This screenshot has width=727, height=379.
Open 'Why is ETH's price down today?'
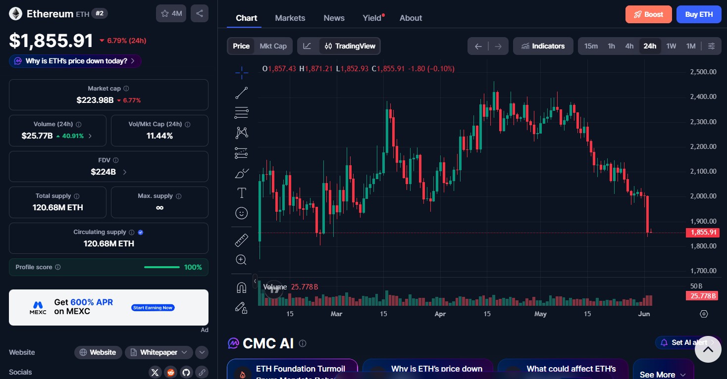[x=75, y=61]
